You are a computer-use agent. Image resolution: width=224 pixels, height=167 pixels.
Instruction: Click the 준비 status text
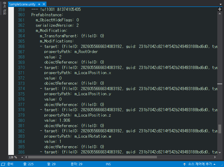tap(10, 164)
